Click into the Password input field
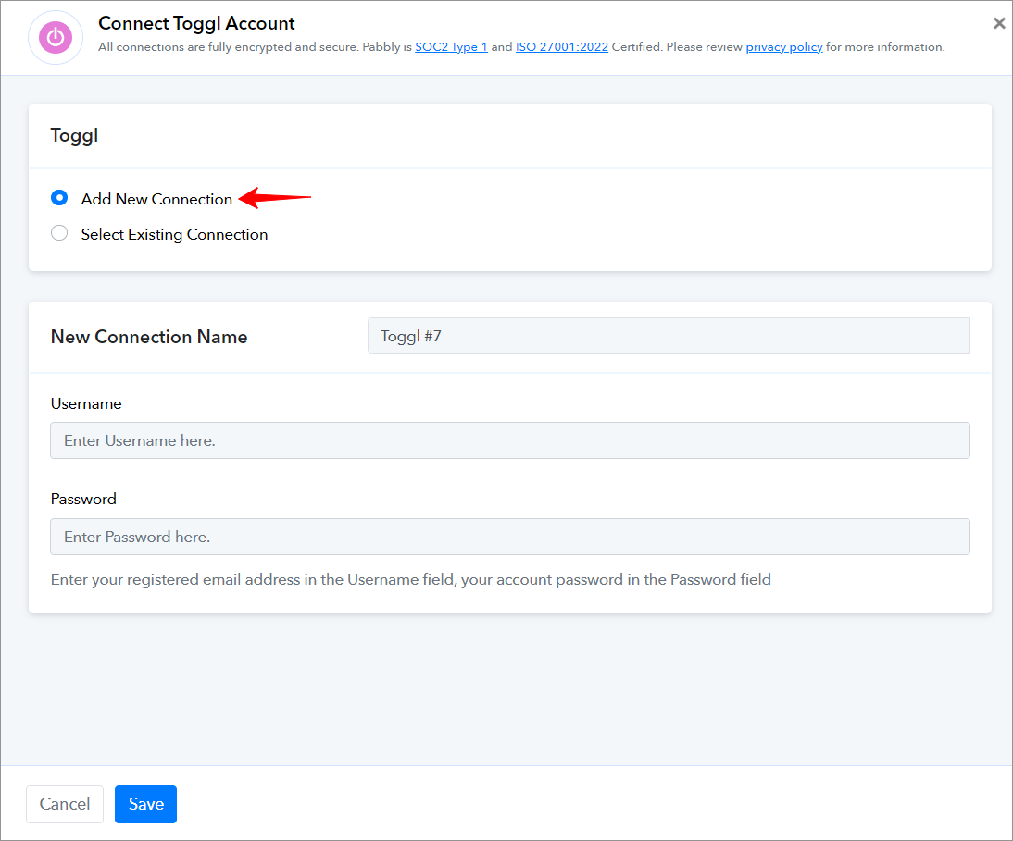This screenshot has width=1013, height=841. coord(509,537)
